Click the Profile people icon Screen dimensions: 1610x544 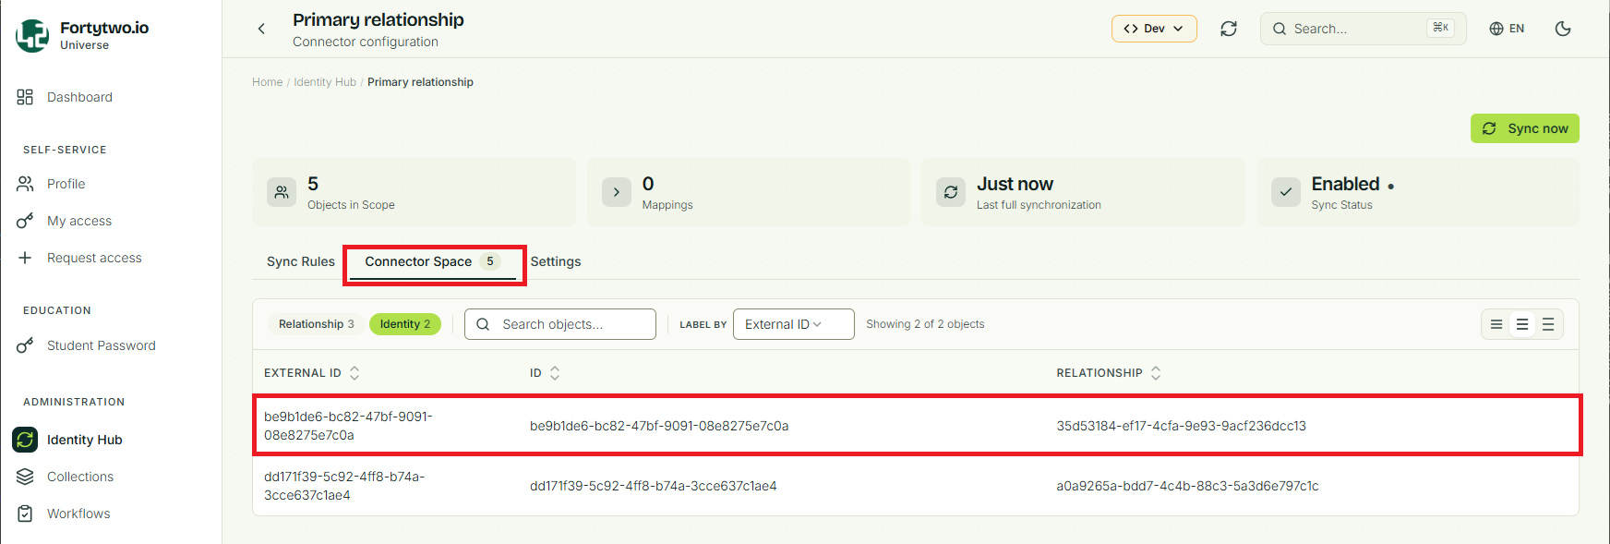[25, 184]
